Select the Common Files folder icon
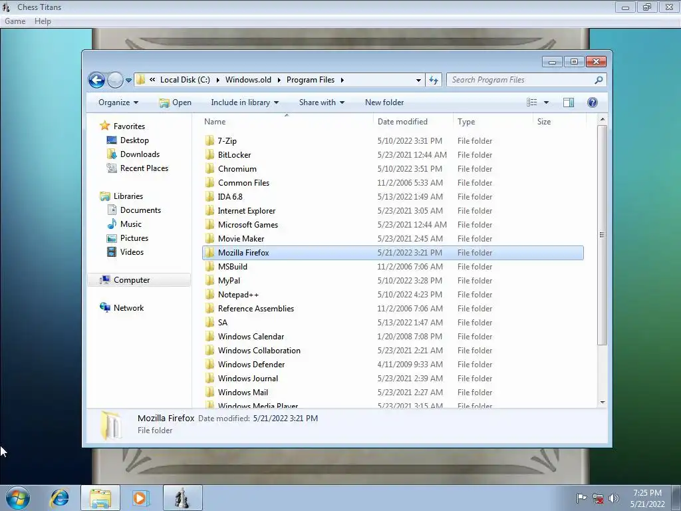Image resolution: width=681 pixels, height=511 pixels. (209, 182)
